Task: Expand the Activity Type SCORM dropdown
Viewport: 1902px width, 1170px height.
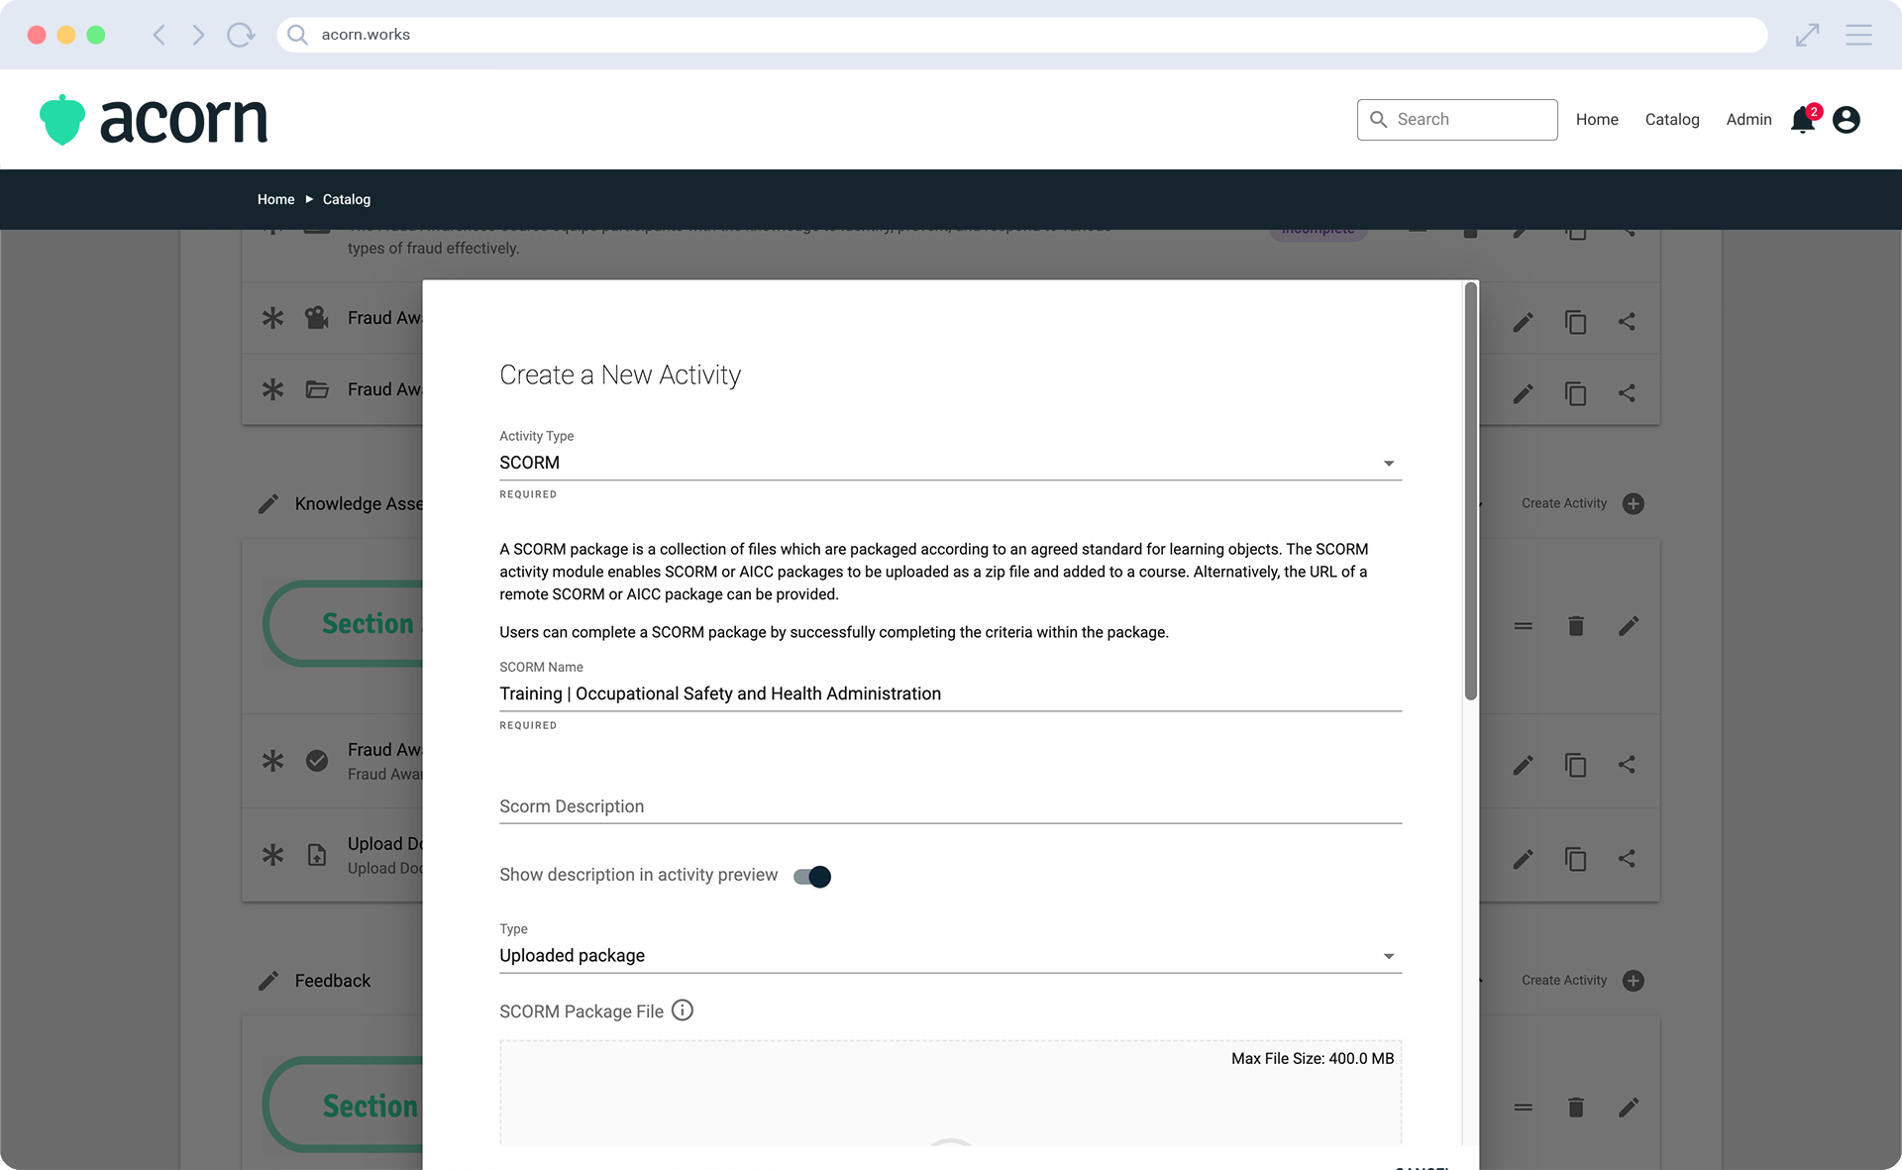Action: point(949,463)
